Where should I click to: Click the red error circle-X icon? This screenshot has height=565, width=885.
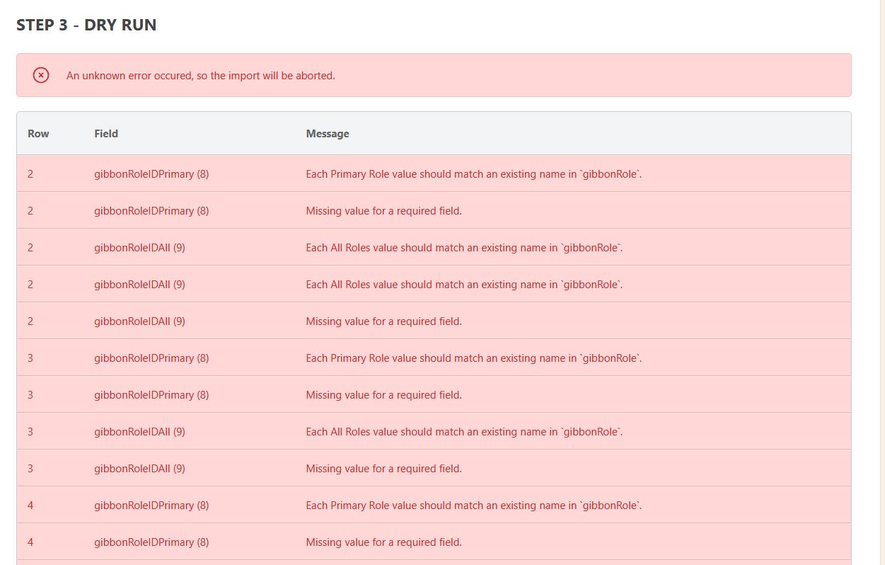(41, 75)
